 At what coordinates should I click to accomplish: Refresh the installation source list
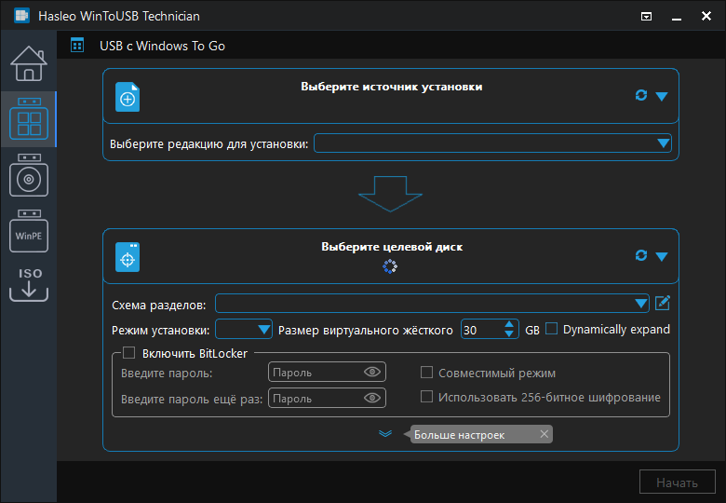tap(640, 95)
